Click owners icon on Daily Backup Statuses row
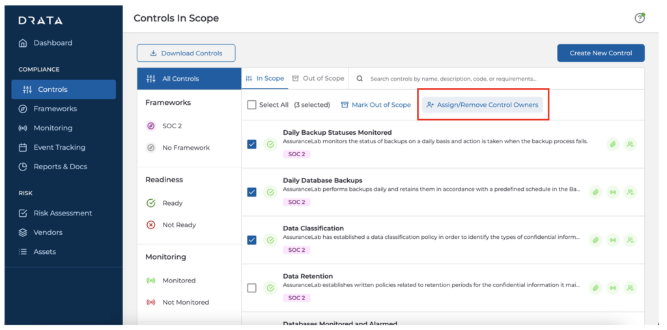 [x=630, y=144]
